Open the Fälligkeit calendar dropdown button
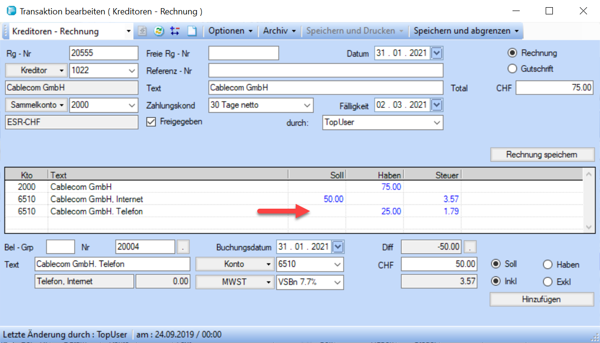This screenshot has width=600, height=343. (437, 105)
